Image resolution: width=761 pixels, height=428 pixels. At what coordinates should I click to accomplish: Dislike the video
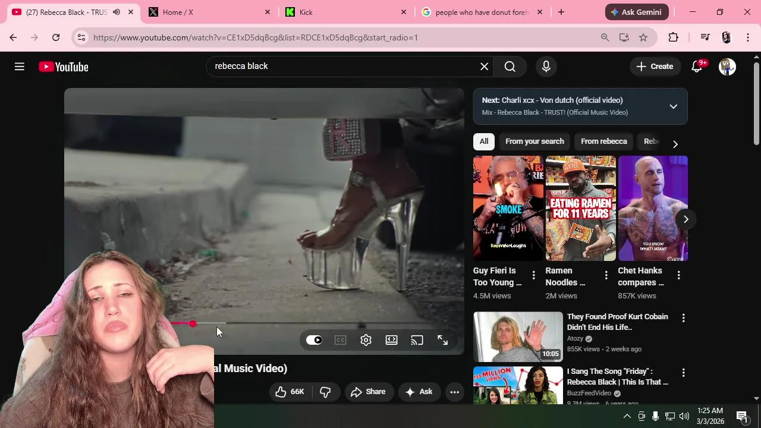coord(325,392)
